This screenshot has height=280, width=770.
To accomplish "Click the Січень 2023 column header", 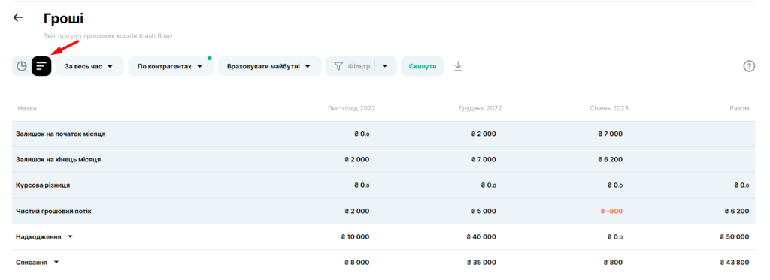I will [609, 108].
